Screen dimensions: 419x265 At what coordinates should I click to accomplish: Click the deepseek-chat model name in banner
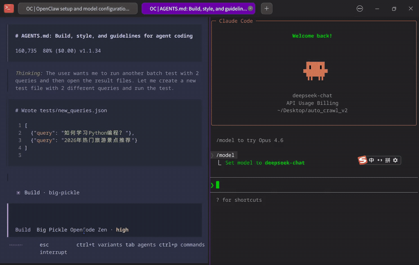click(x=312, y=96)
